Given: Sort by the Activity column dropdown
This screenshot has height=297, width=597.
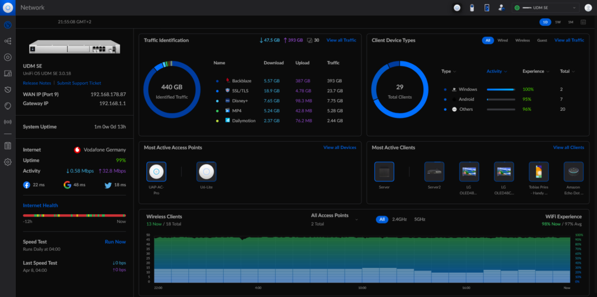Looking at the screenshot, I should [x=497, y=71].
